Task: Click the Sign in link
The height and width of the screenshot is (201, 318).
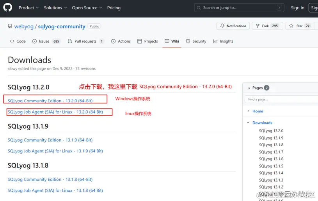Action: (x=298, y=8)
